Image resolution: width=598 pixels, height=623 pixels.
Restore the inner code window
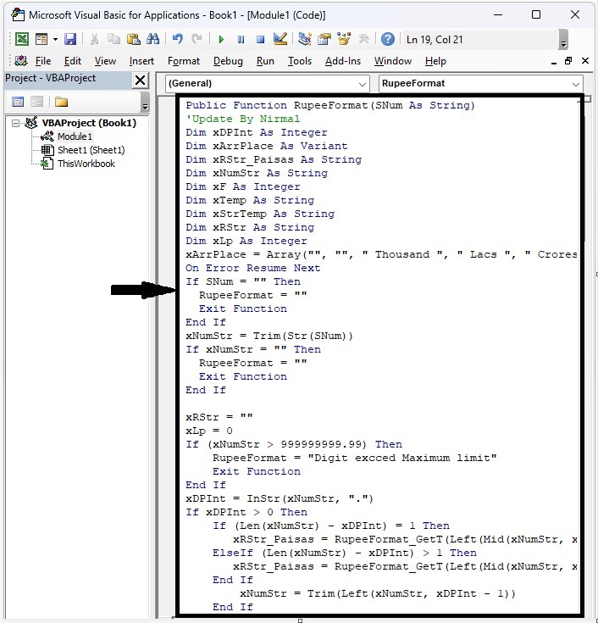coord(568,61)
